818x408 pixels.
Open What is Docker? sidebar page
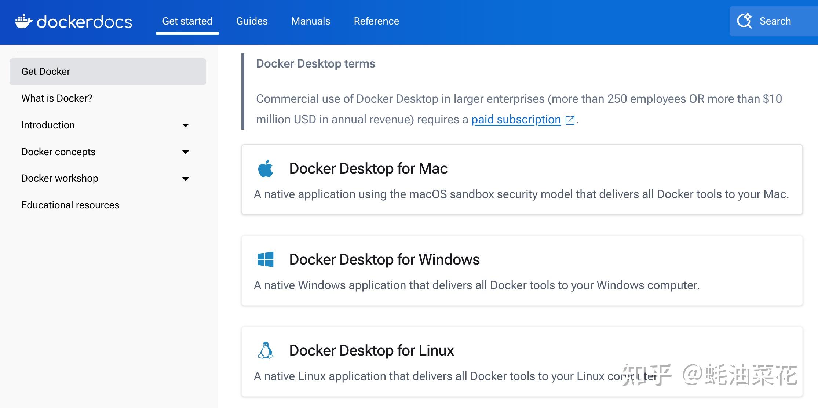[x=56, y=98]
